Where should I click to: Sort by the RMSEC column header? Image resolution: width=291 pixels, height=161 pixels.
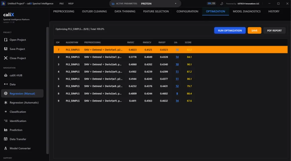tap(131, 42)
